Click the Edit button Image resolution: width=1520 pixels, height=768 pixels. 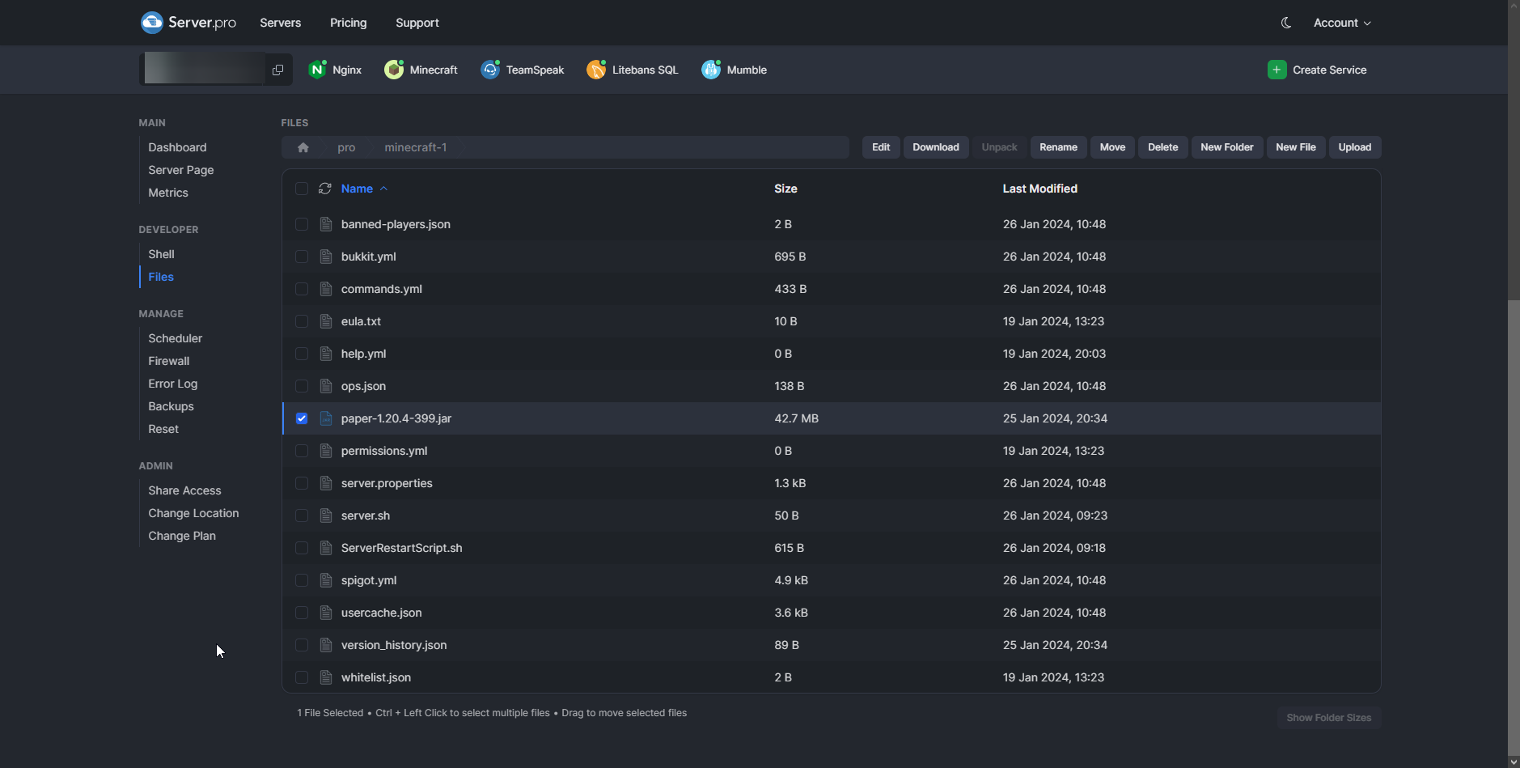pos(881,147)
